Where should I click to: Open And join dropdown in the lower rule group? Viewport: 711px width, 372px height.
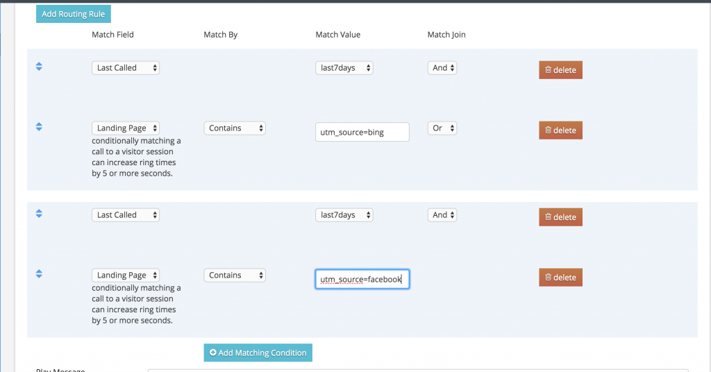tap(442, 215)
